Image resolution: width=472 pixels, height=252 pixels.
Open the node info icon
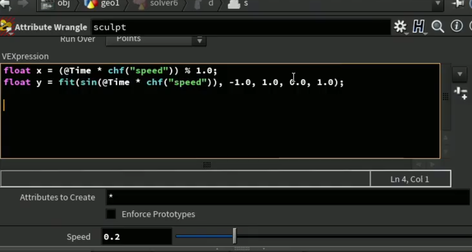click(457, 26)
